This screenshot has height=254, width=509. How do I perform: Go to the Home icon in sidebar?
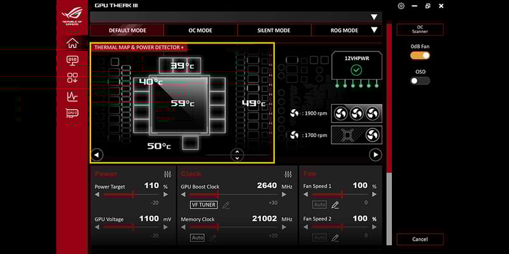tap(72, 43)
